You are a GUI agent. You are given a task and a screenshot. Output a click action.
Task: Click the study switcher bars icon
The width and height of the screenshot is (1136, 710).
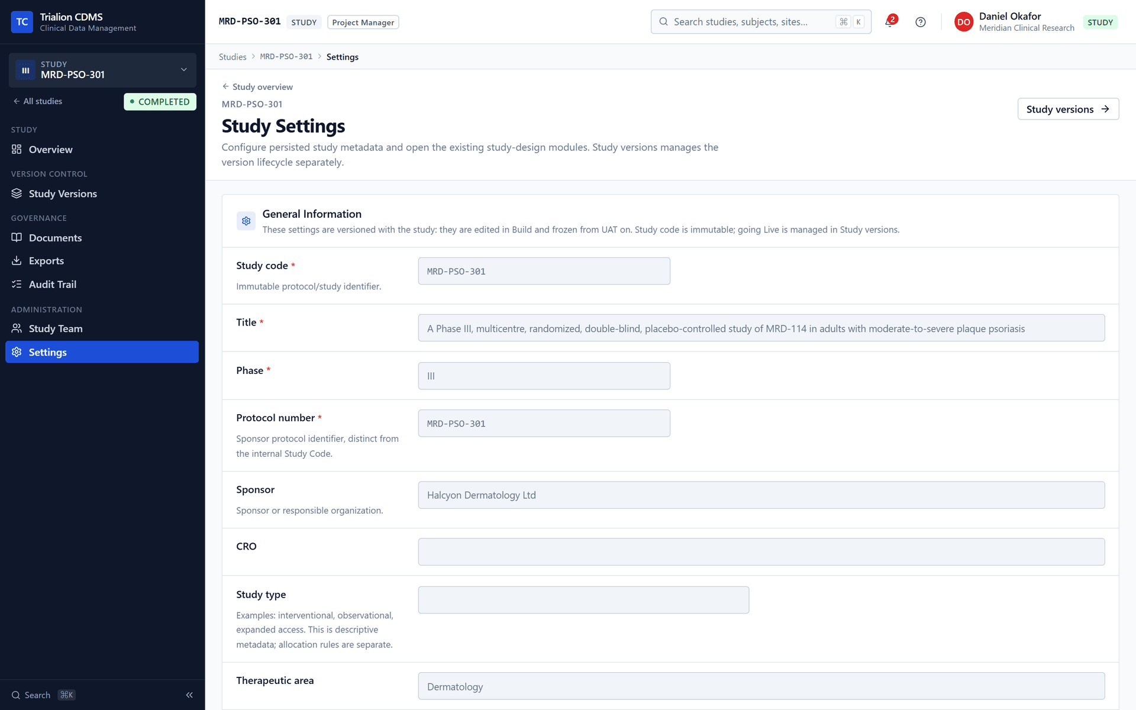[x=25, y=70]
